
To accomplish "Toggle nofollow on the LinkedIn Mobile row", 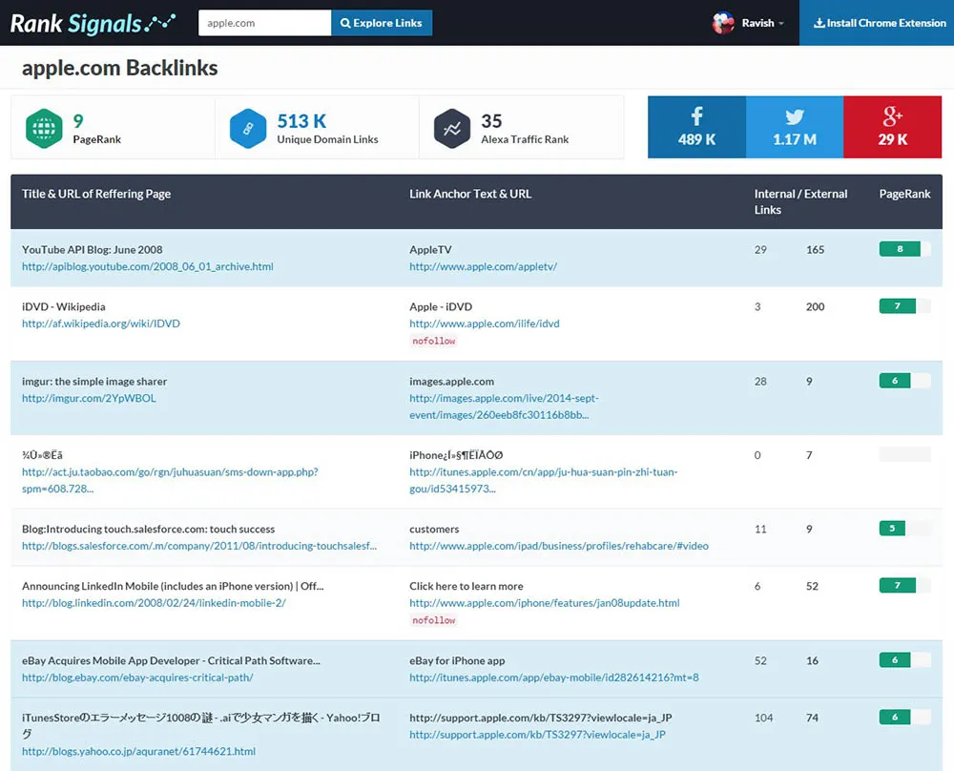I will click(433, 619).
